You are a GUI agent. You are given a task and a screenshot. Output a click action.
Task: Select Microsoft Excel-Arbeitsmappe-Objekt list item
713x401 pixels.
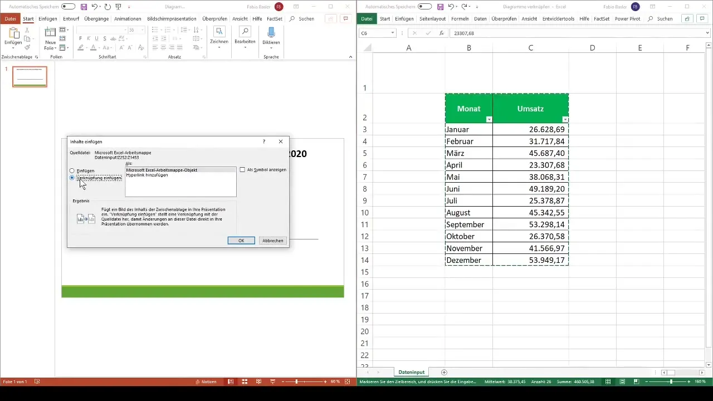click(180, 170)
